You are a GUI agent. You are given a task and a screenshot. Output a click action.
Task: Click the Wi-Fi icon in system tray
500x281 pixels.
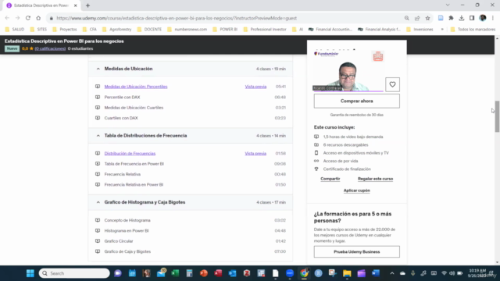click(x=444, y=273)
